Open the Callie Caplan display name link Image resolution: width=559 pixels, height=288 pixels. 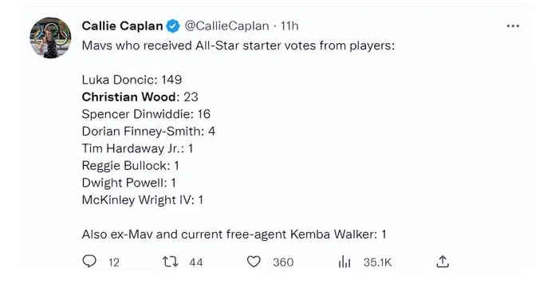(122, 26)
